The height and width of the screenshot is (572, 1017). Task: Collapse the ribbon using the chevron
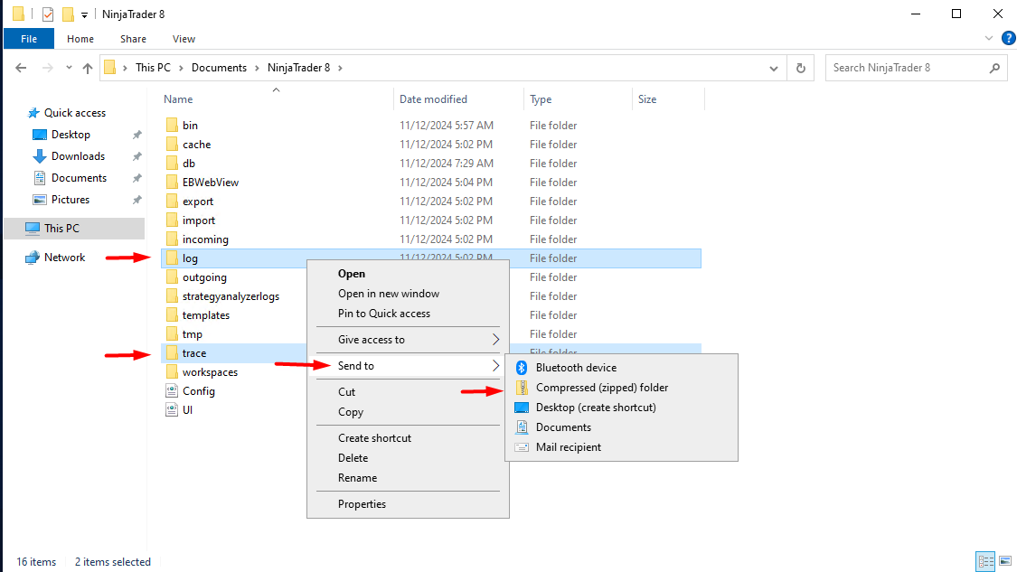(988, 39)
